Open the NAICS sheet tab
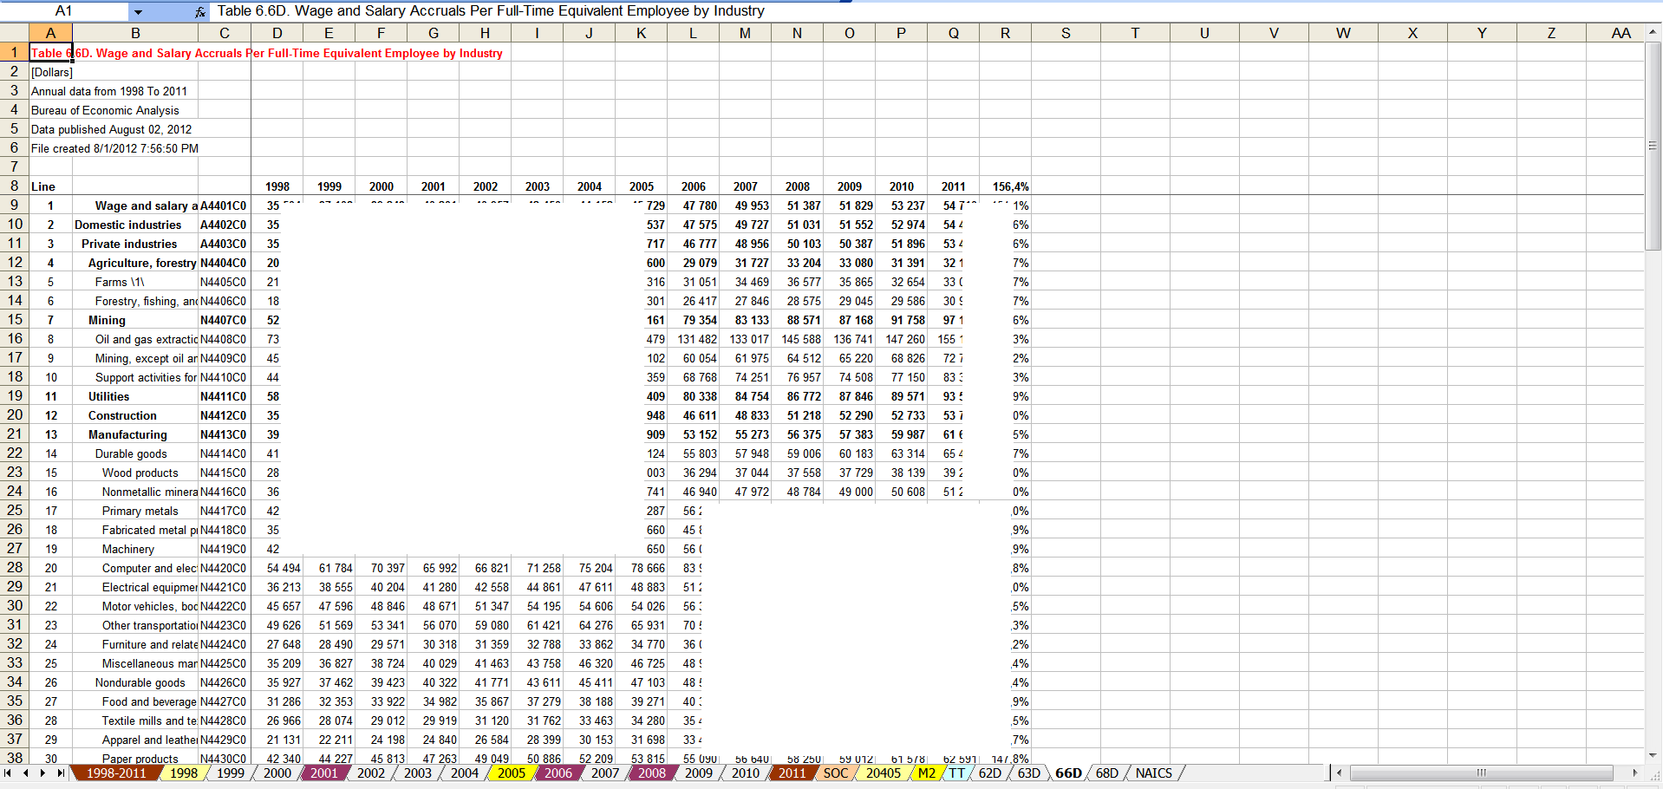Viewport: 1663px width, 789px height. (1153, 773)
